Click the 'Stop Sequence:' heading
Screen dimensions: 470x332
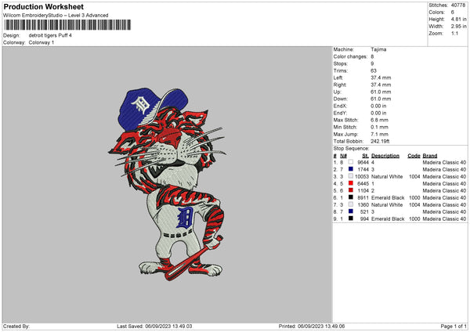(x=351, y=148)
